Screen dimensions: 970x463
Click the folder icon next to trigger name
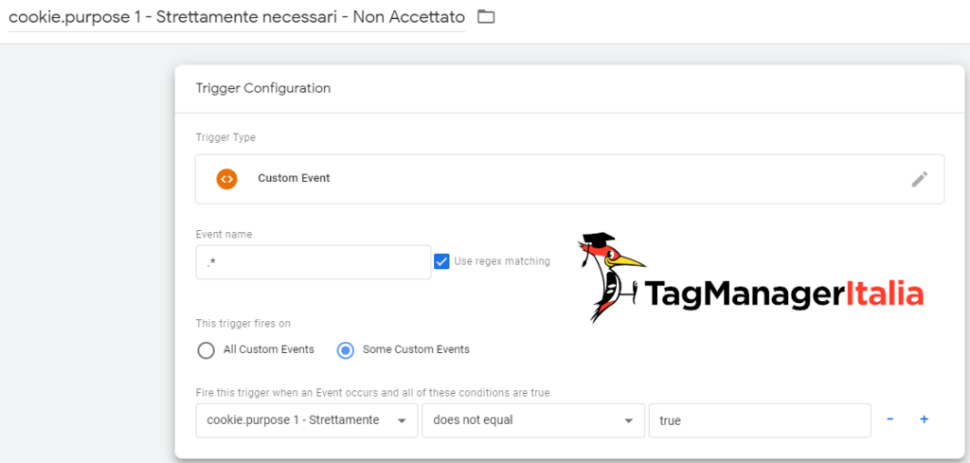486,16
